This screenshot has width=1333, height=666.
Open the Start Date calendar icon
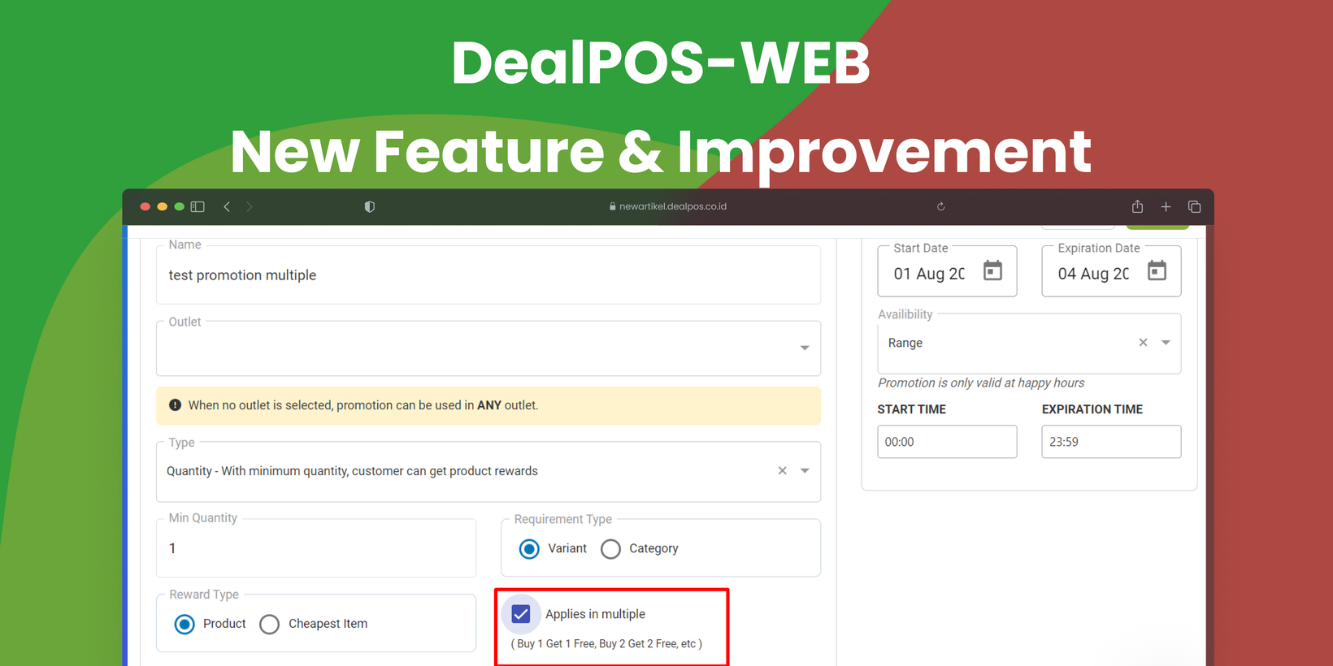pos(992,270)
